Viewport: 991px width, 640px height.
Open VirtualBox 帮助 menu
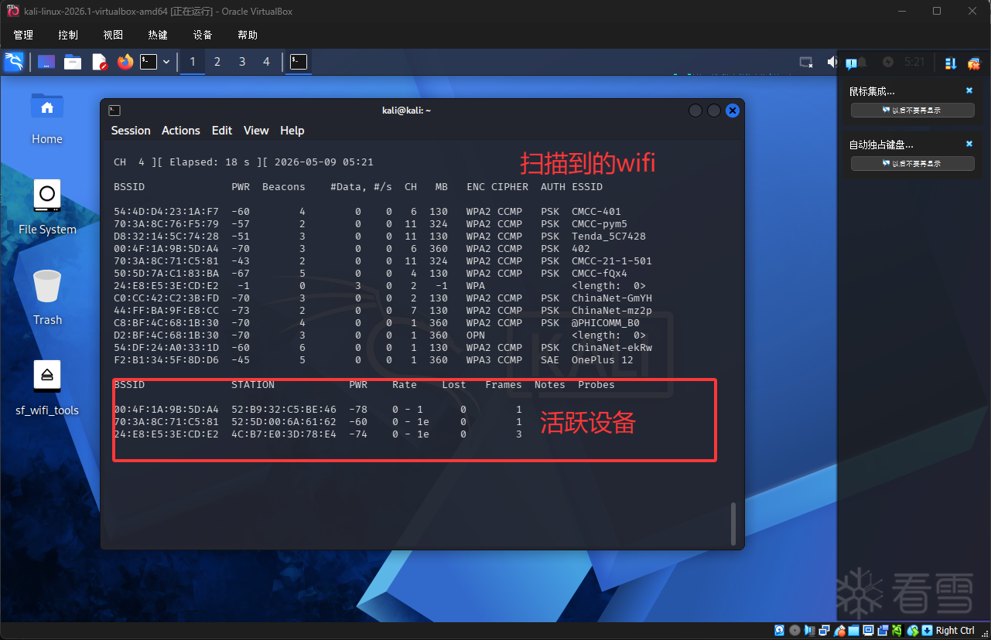(248, 35)
